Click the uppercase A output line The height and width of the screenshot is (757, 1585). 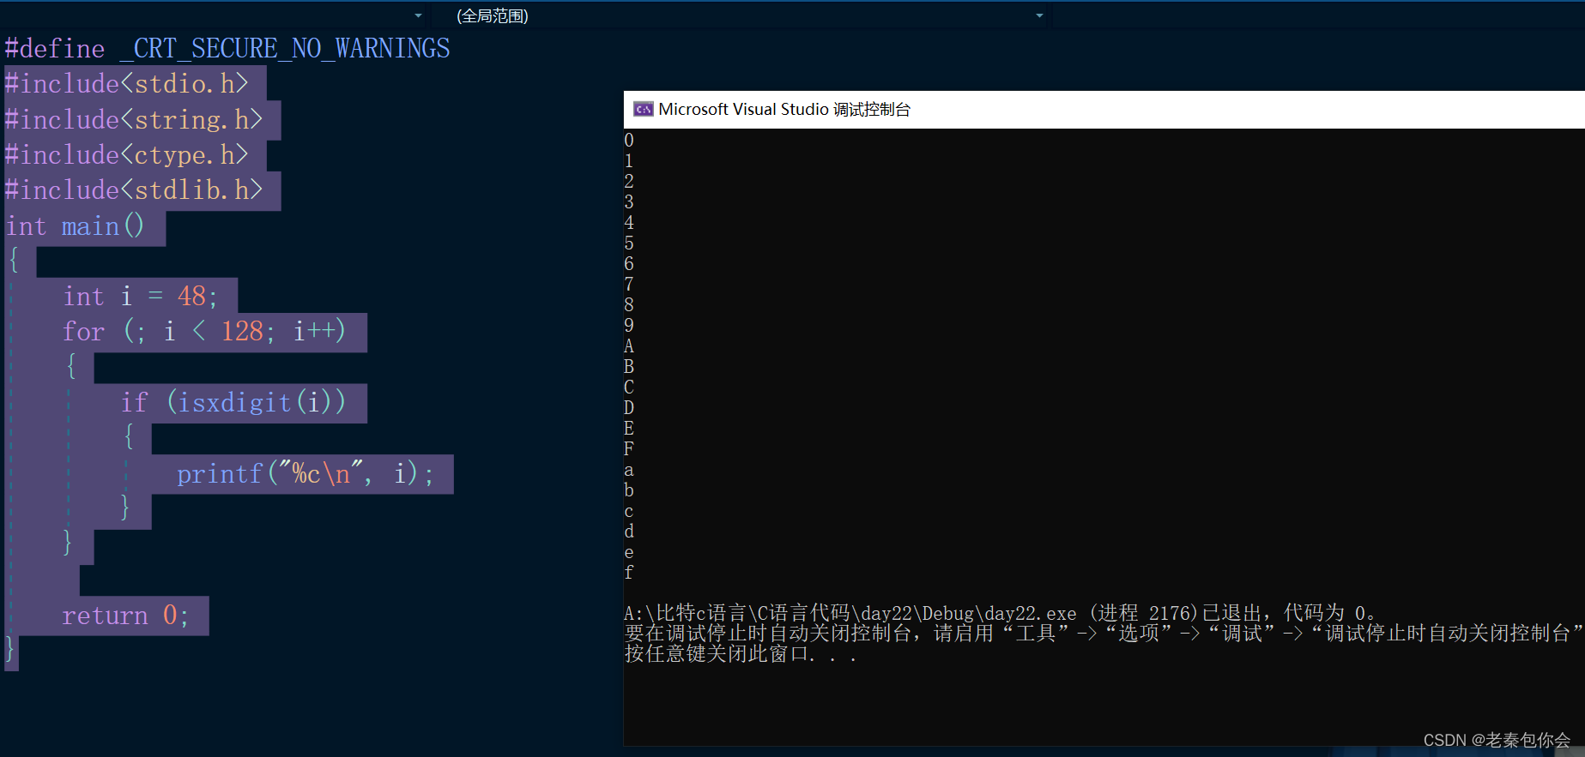click(629, 345)
